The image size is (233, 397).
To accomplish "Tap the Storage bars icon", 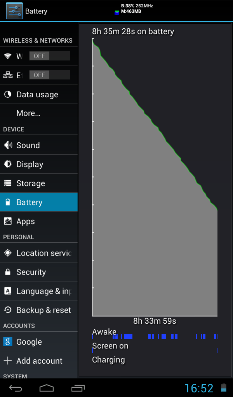I will (8, 183).
